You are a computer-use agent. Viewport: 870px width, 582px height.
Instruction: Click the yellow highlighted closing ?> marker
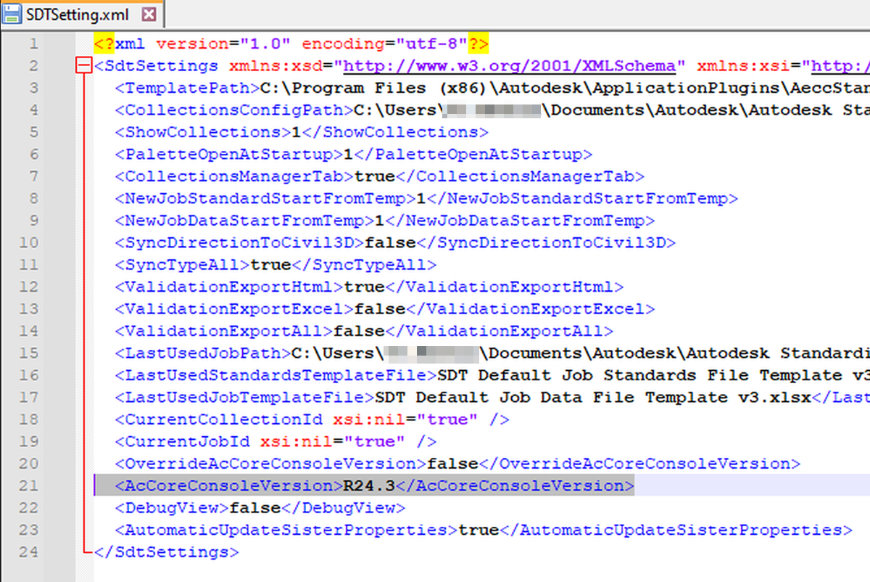(x=477, y=44)
